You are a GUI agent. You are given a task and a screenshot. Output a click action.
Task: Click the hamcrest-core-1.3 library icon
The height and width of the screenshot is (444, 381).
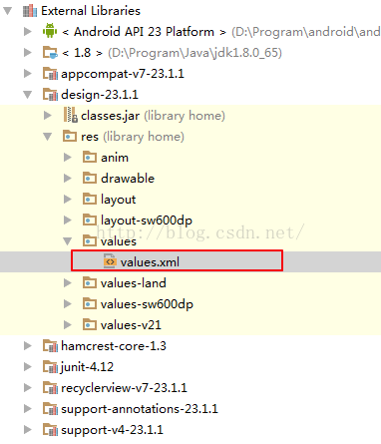point(50,346)
